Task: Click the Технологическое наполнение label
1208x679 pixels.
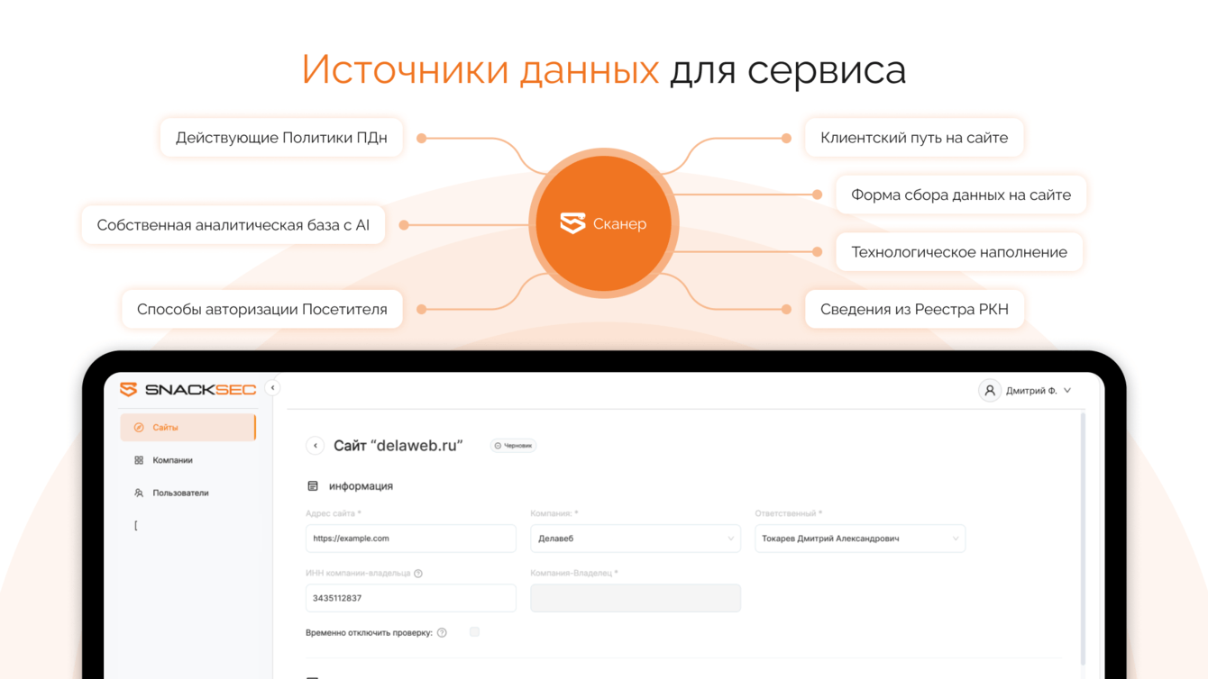Action: click(x=959, y=252)
